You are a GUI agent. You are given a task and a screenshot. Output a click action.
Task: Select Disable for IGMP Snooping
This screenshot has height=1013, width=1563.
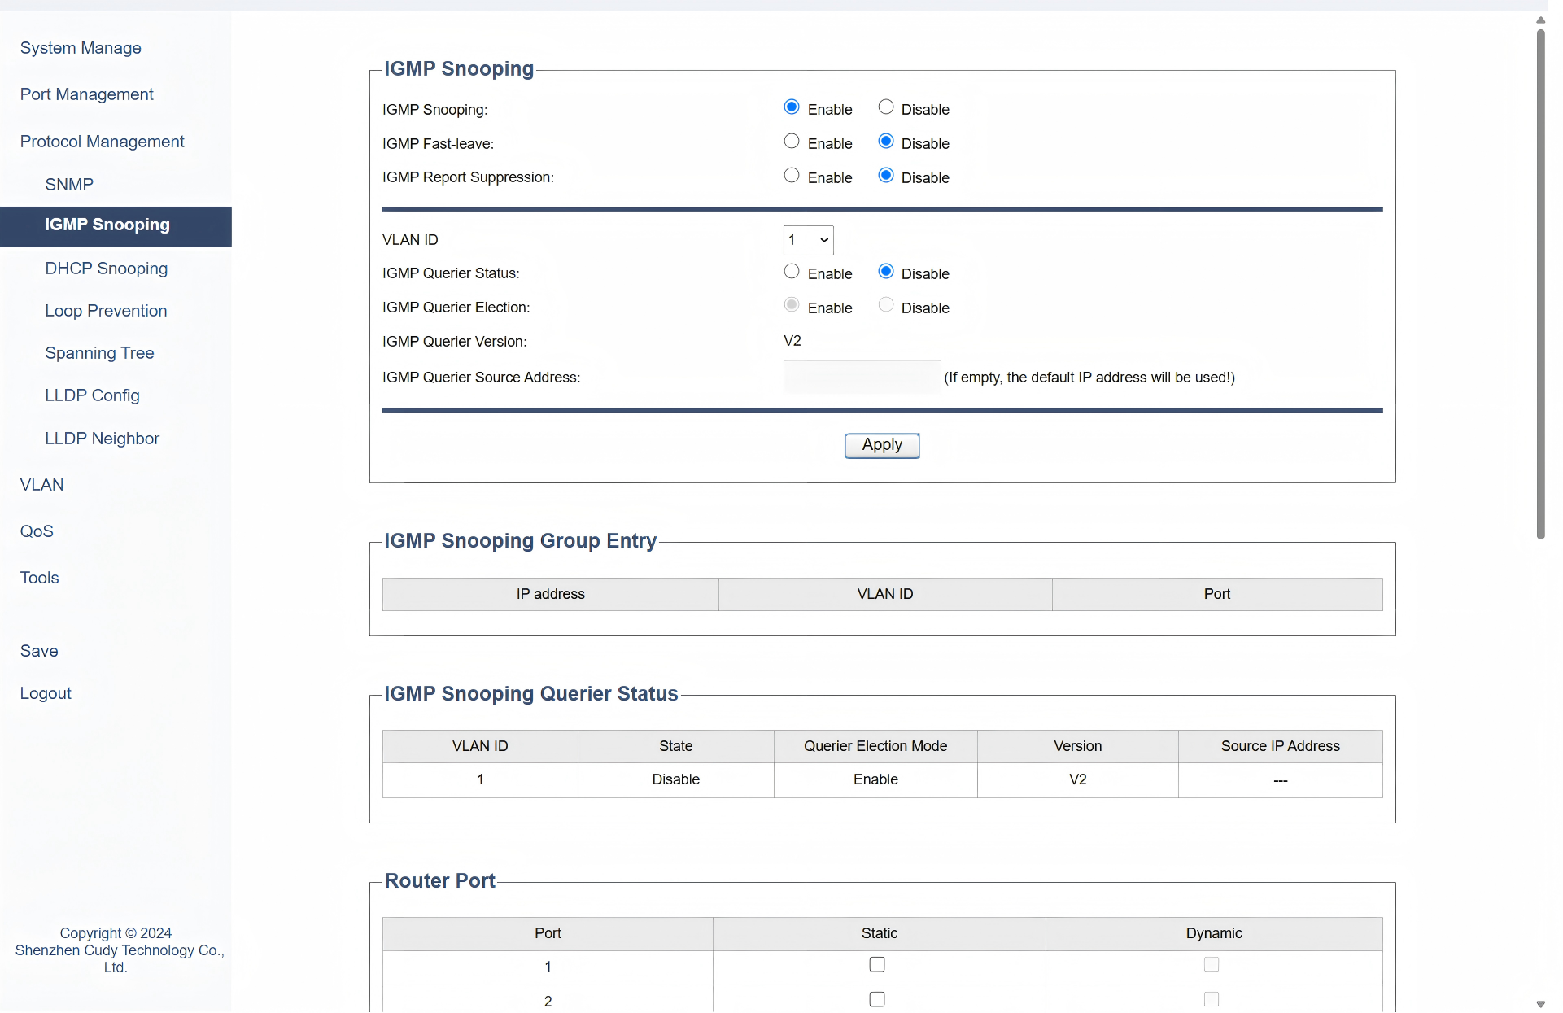[885, 107]
